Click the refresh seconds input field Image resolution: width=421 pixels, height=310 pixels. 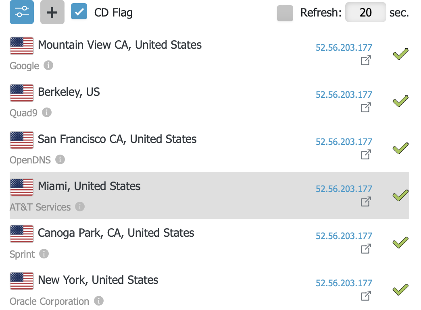coord(365,12)
